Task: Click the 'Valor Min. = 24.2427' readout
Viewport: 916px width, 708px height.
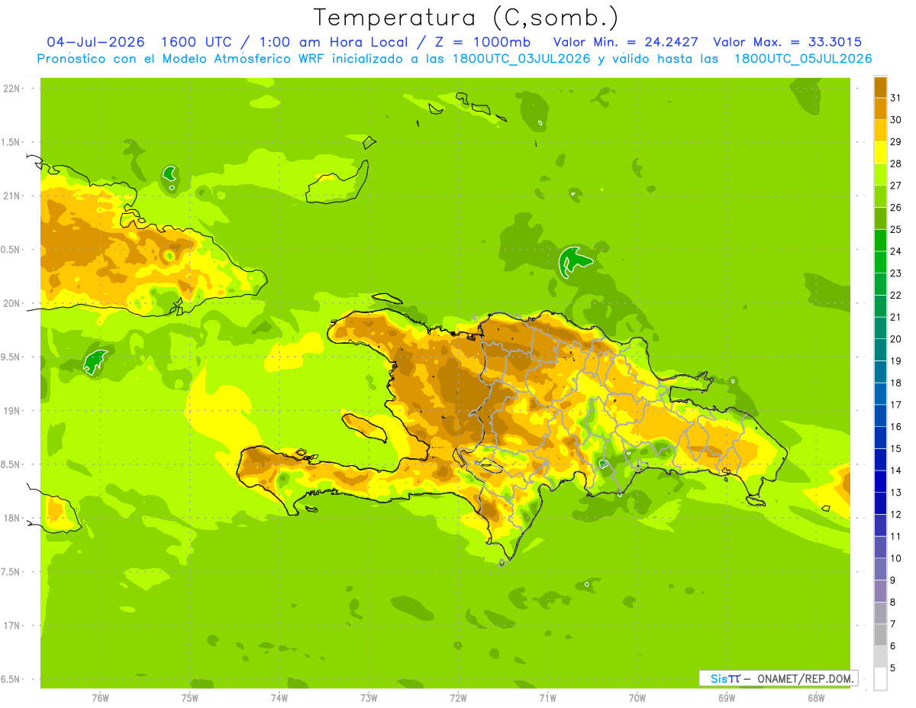Action: 625,42
